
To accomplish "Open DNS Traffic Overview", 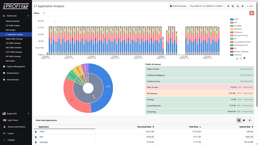I will click(14, 48).
